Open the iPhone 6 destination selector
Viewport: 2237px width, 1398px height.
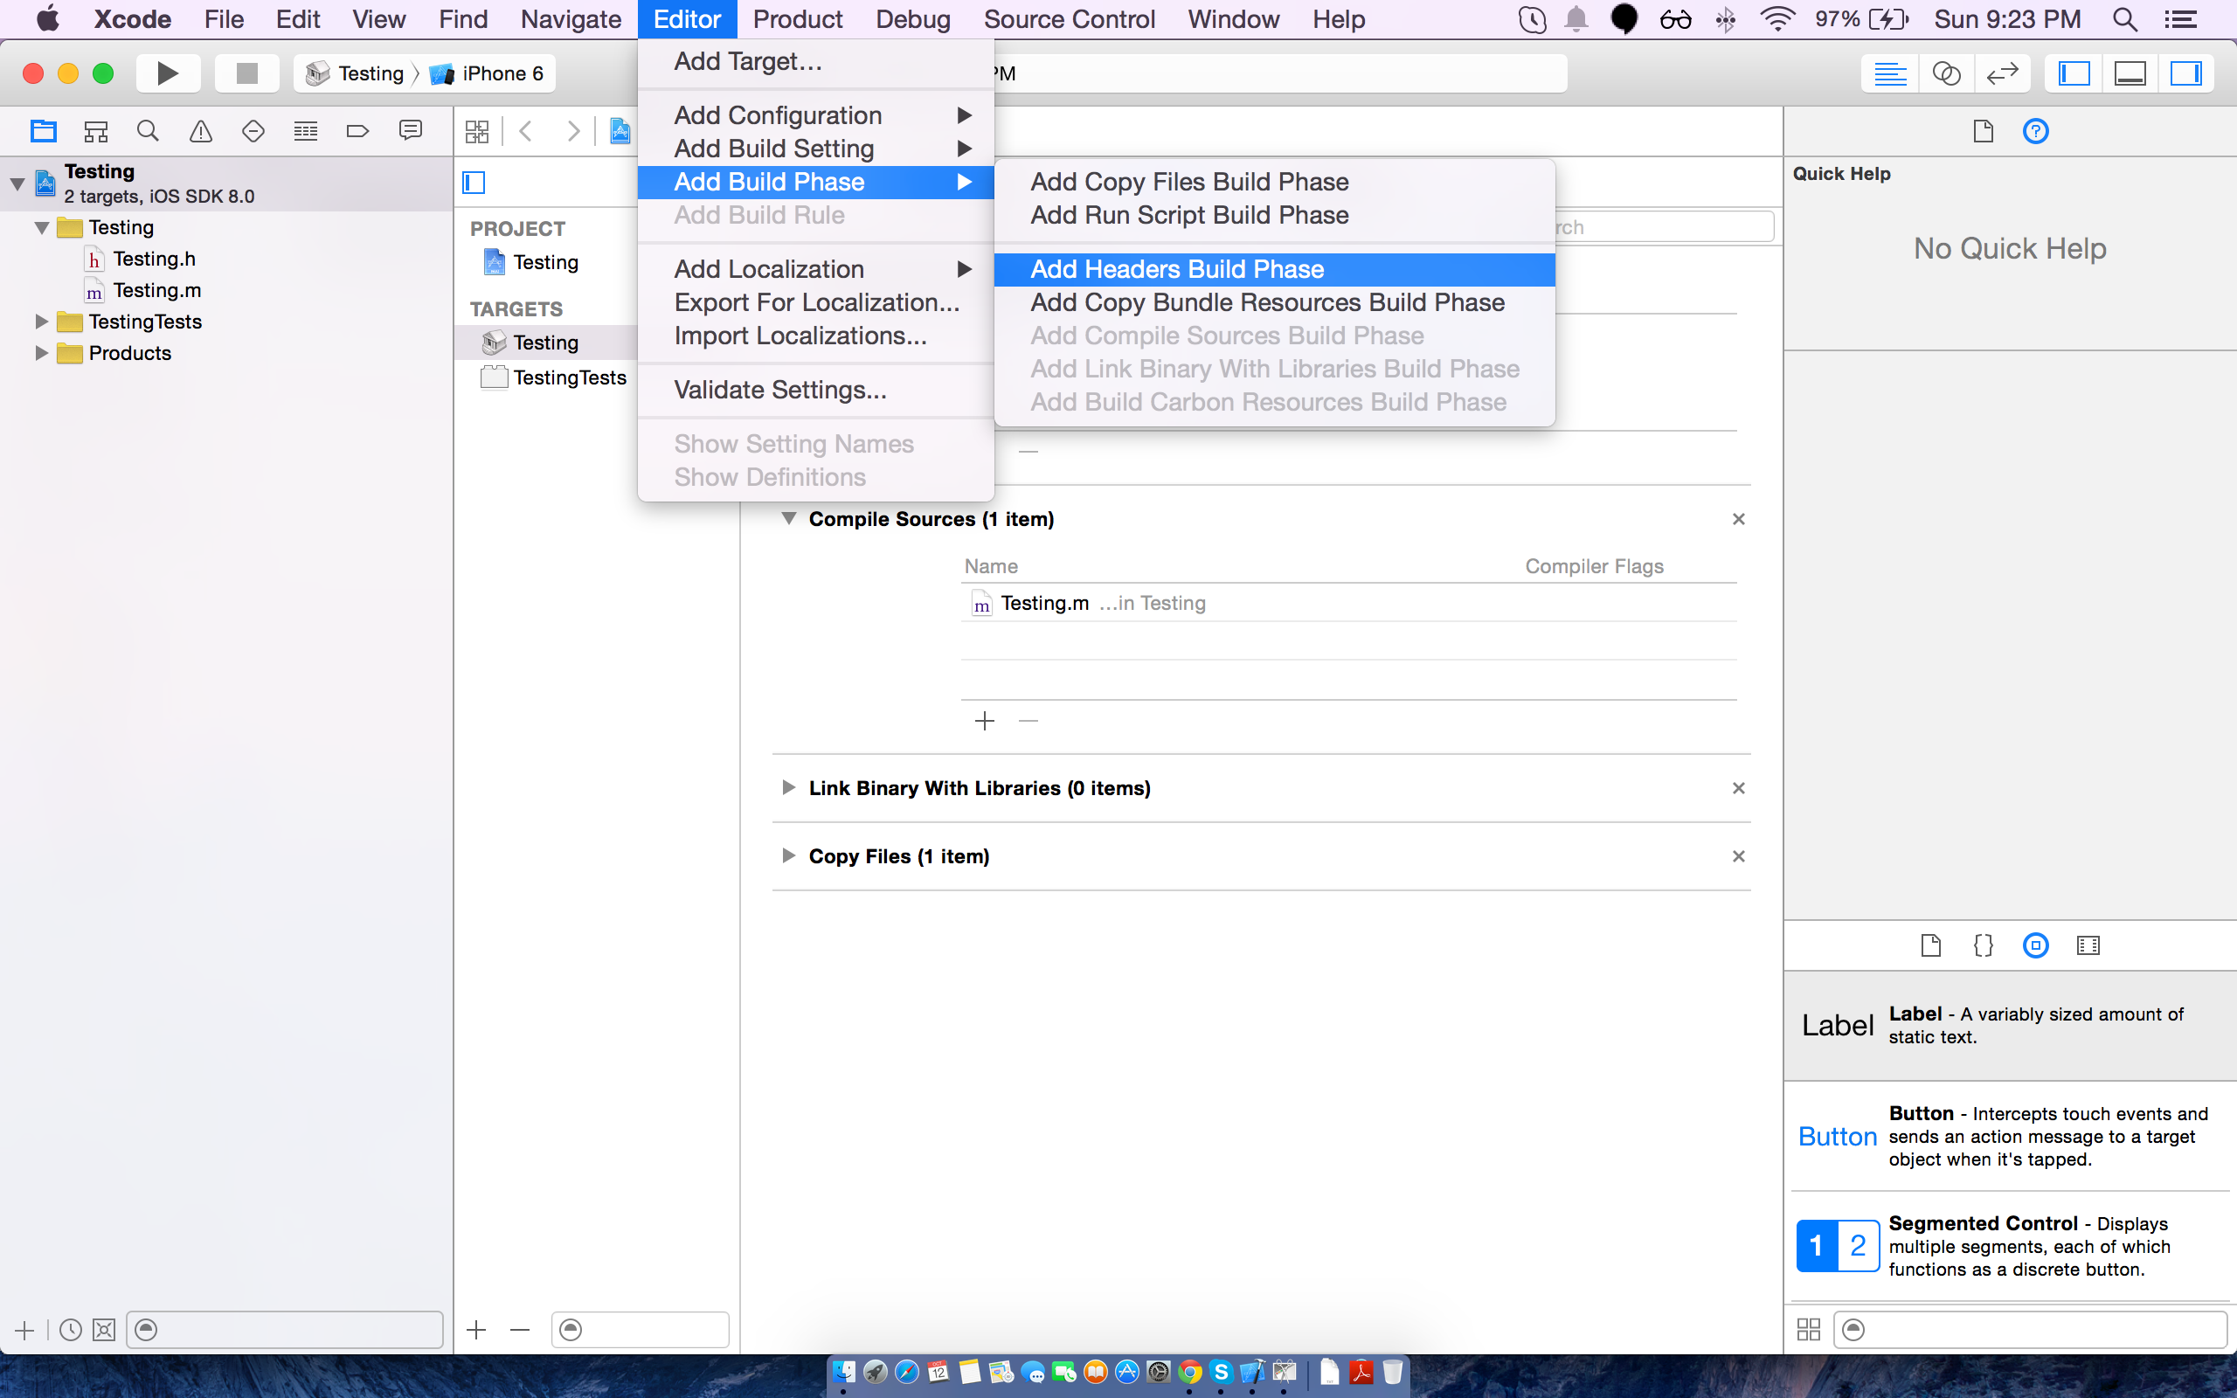click(x=487, y=73)
